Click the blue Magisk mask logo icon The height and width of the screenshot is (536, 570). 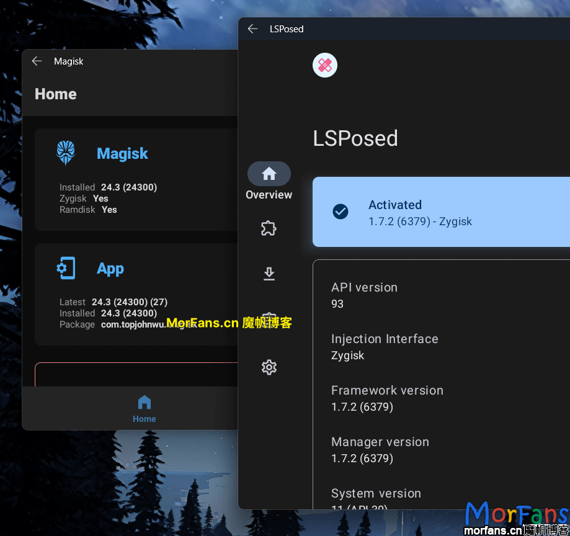[65, 153]
